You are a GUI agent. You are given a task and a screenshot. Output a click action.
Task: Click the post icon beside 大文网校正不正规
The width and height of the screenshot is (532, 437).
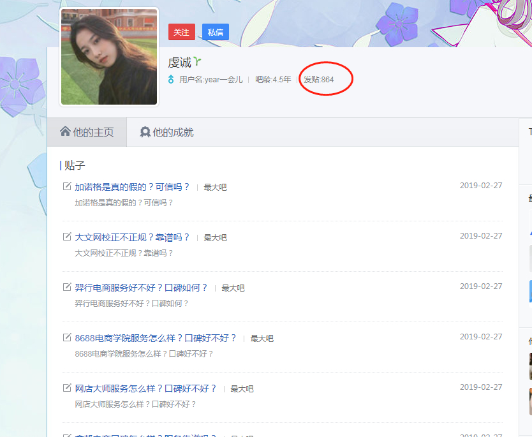pos(67,237)
